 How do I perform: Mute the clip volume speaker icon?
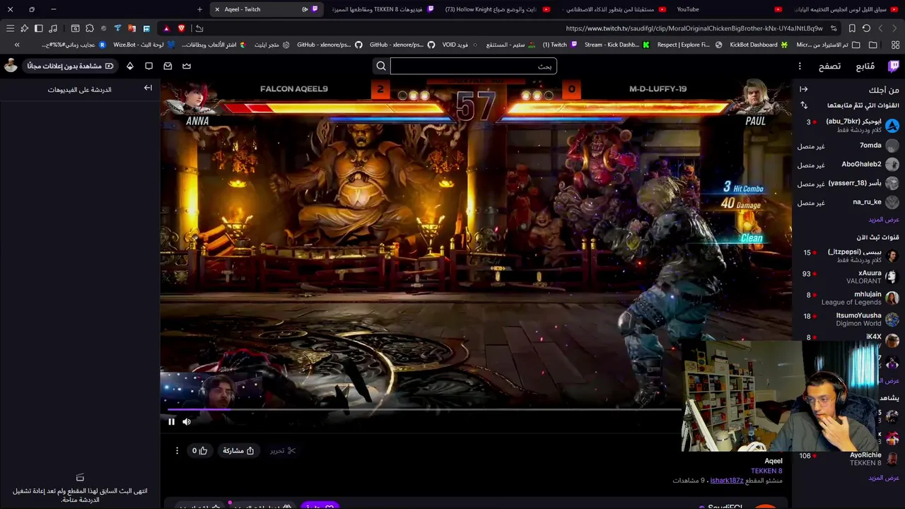pos(187,421)
